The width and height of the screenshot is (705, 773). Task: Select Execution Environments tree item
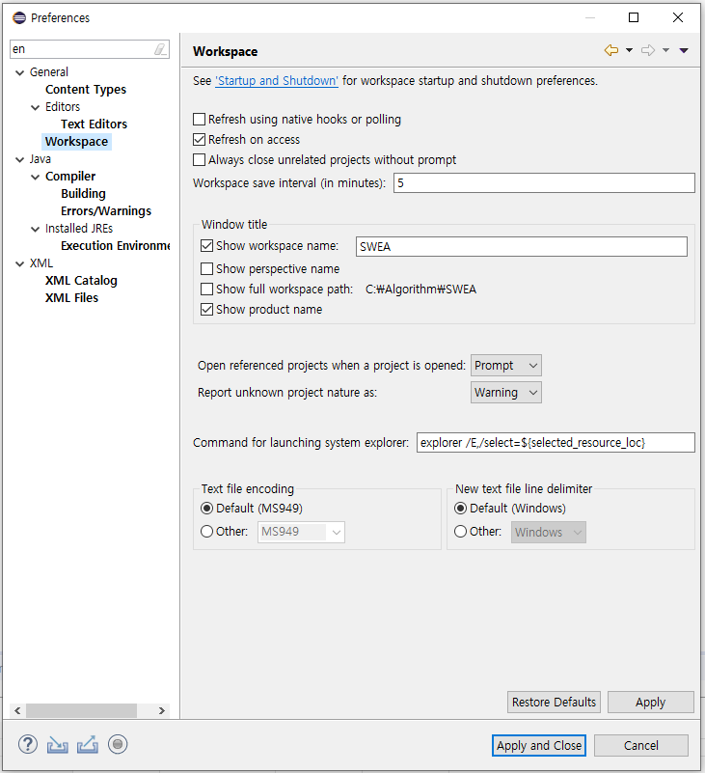[x=116, y=245]
